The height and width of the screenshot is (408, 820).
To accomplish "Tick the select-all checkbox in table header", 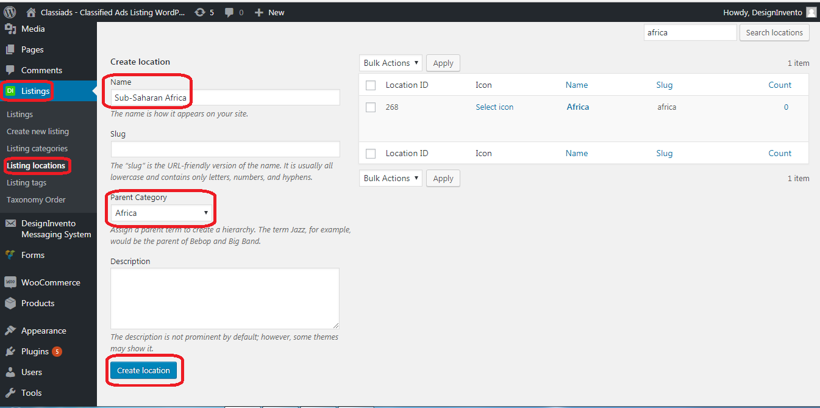I will tap(371, 85).
